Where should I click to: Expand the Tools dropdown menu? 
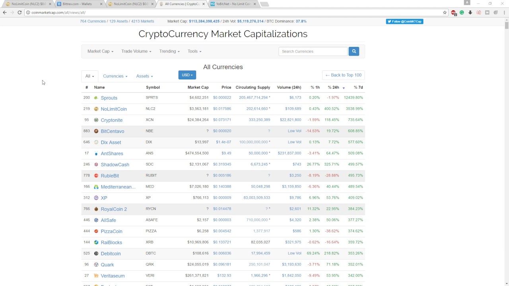(194, 51)
